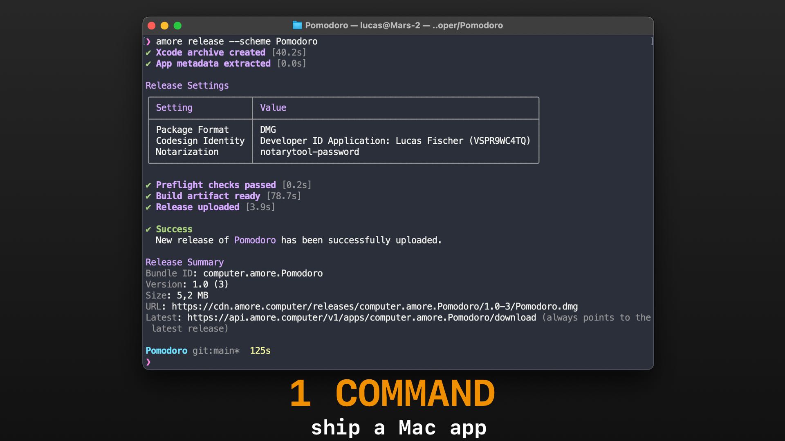Click the checkmark before 'Xcode archive created'

[x=148, y=53]
